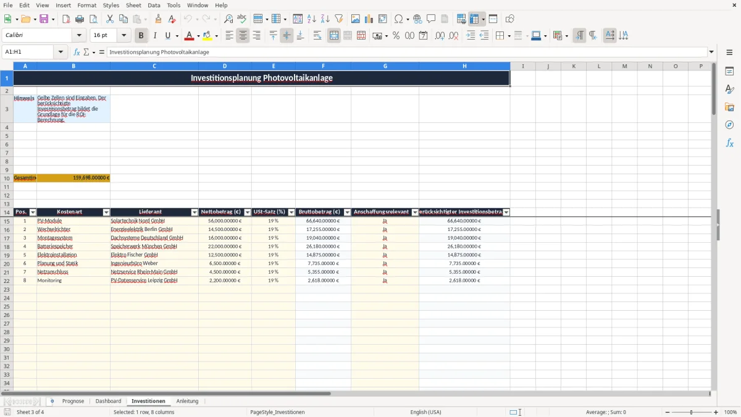Run the spelling check
Screen dimensions: 741x417
pos(241,19)
